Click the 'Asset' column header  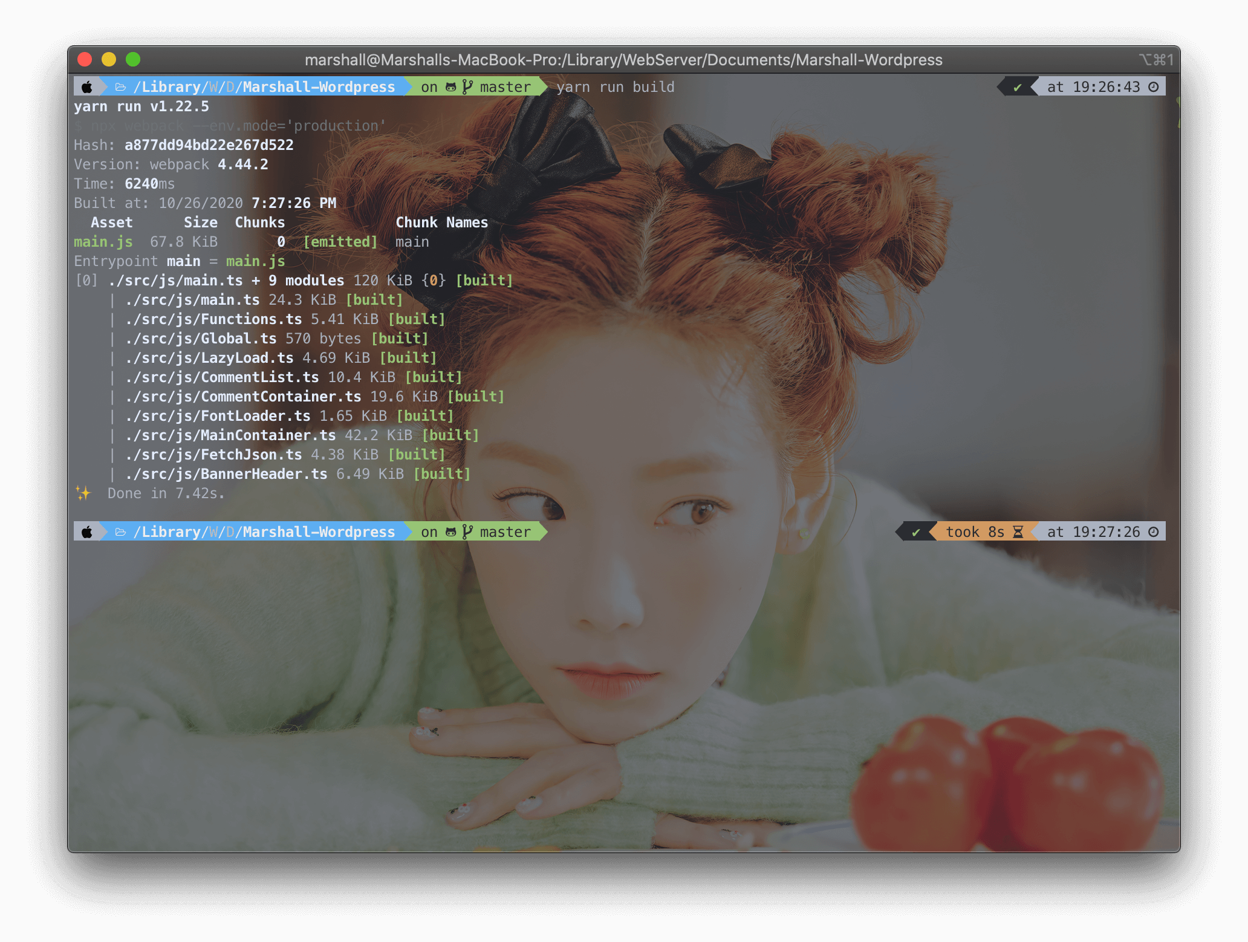pos(112,223)
